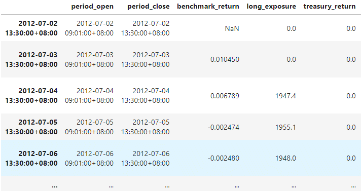Click the 2012-07-05 13:30:00 row index

(x=31, y=127)
